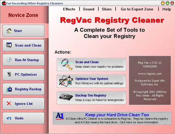Click the red X icon for Ignore List
The image size is (175, 134).
[x=9, y=104]
